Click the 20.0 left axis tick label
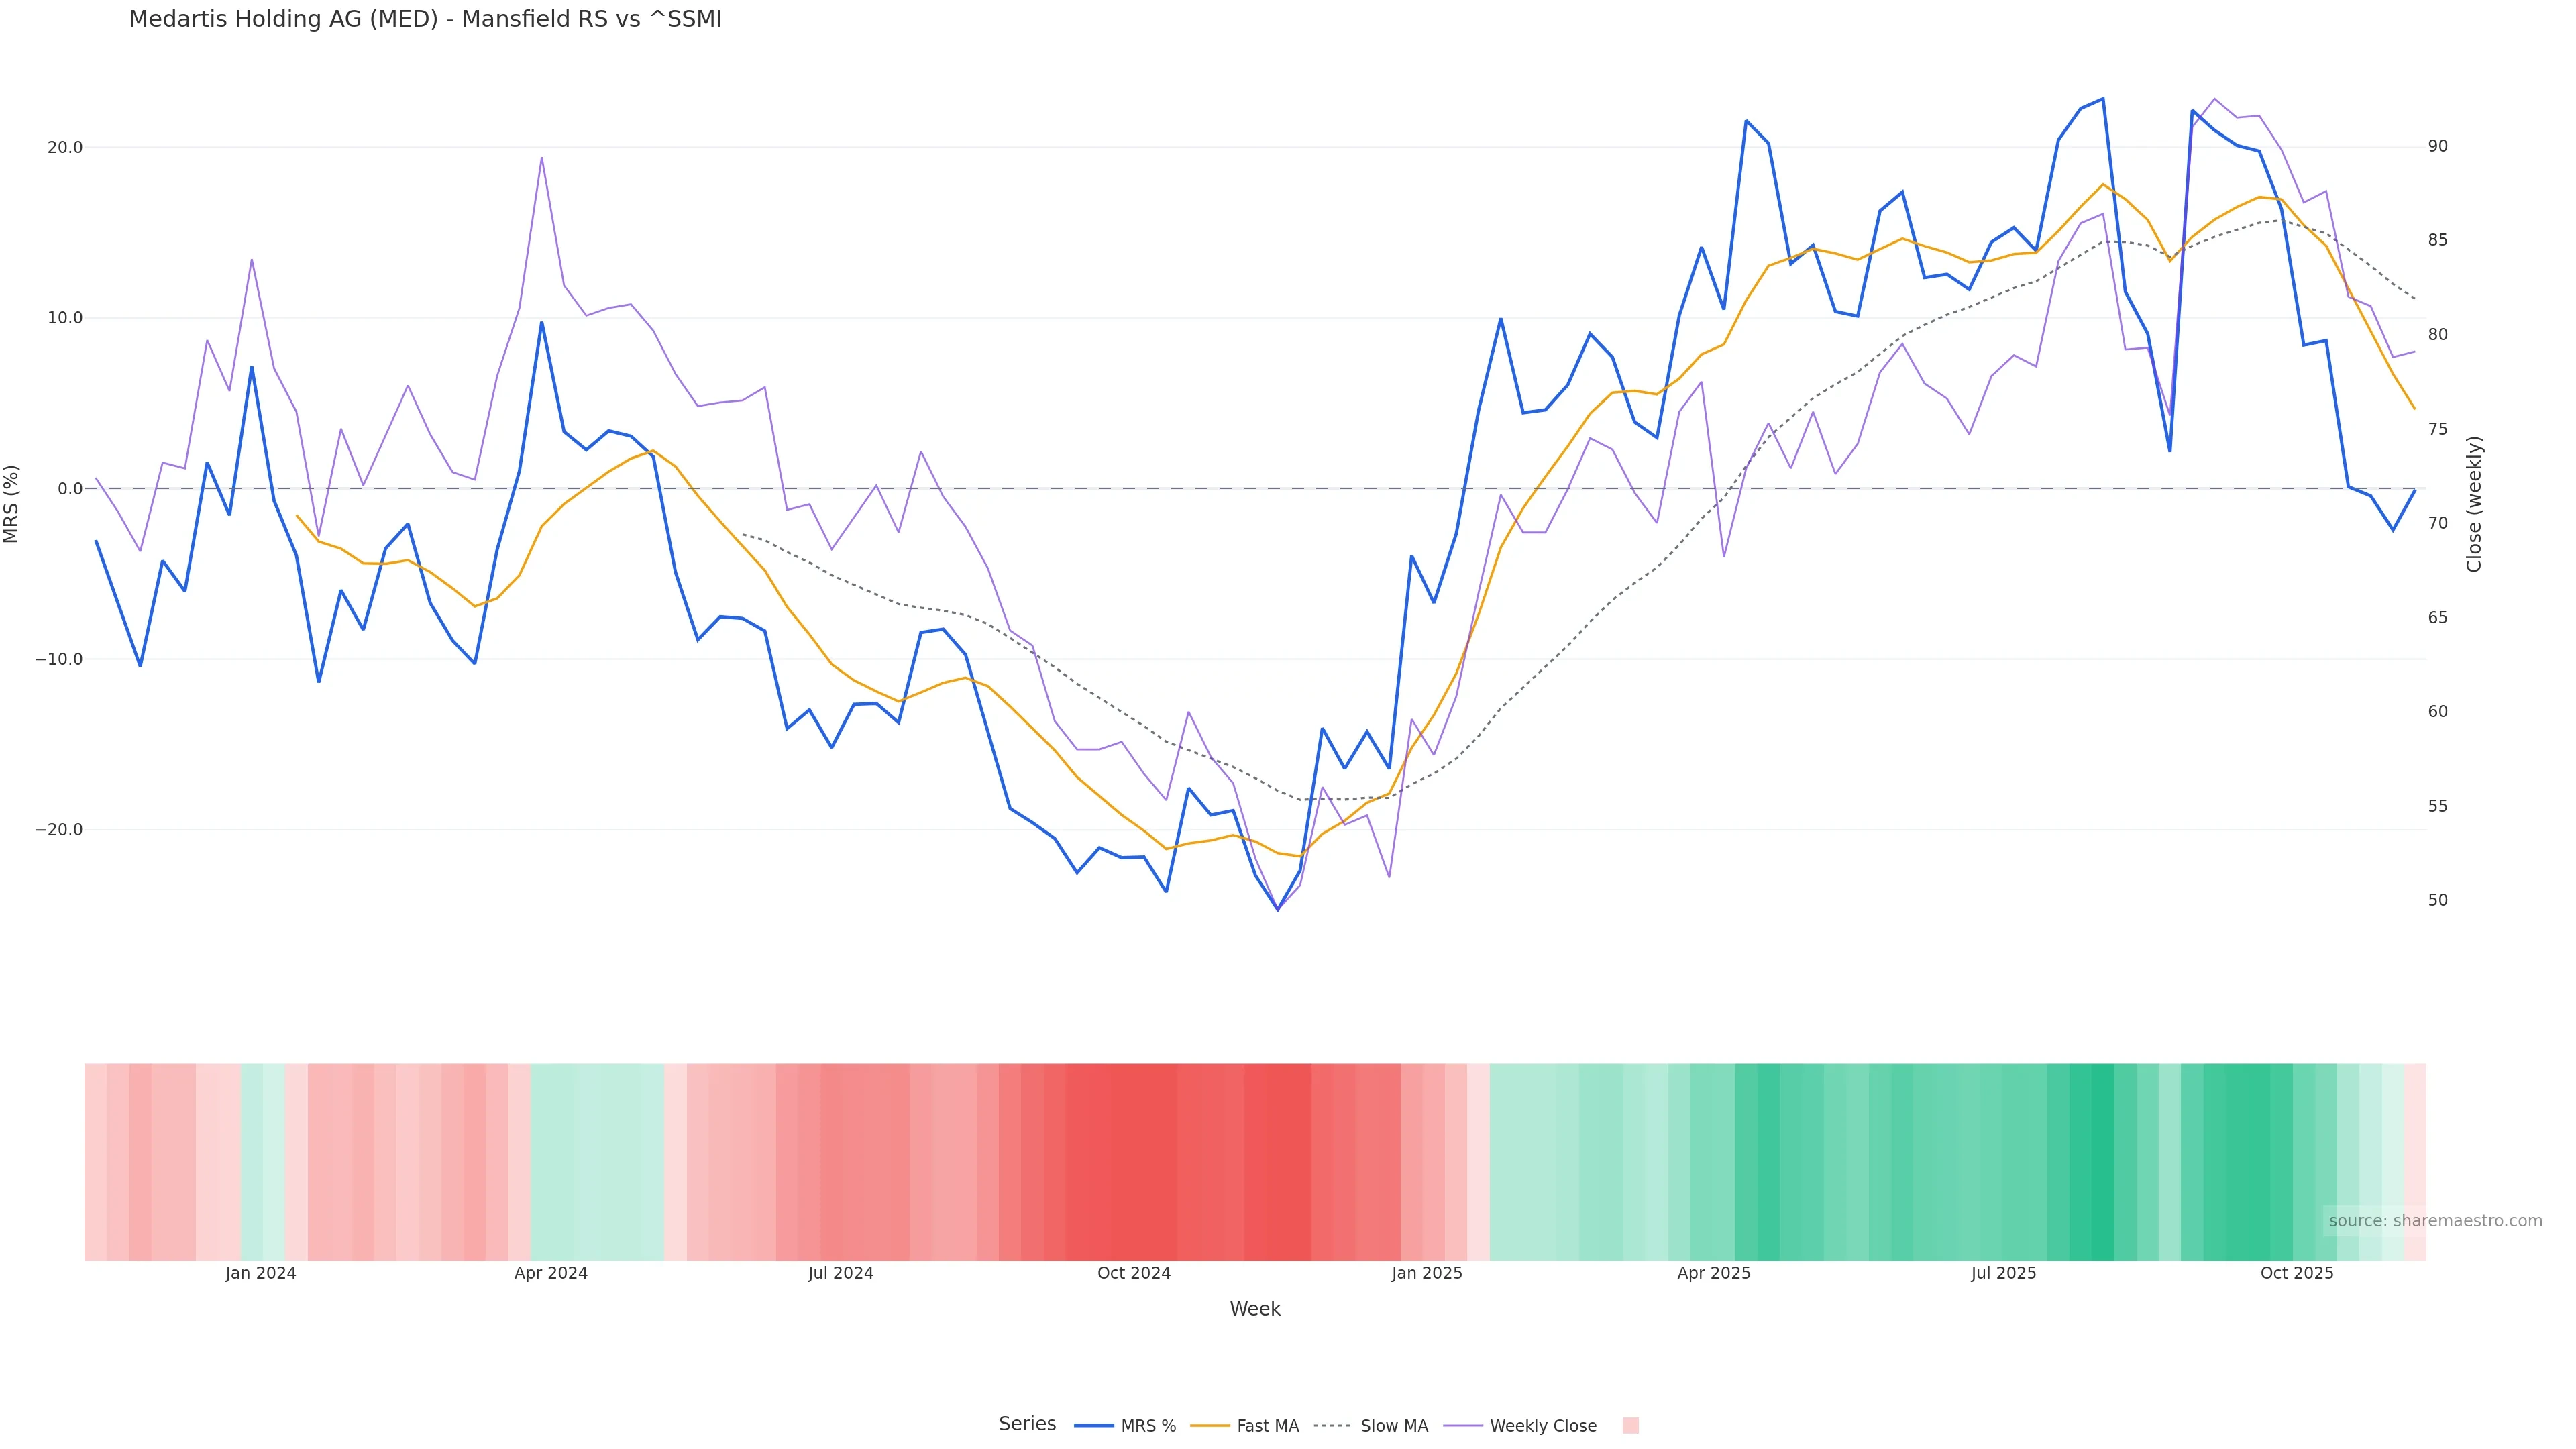Screen dimensions: 2576x1449 (x=65, y=147)
